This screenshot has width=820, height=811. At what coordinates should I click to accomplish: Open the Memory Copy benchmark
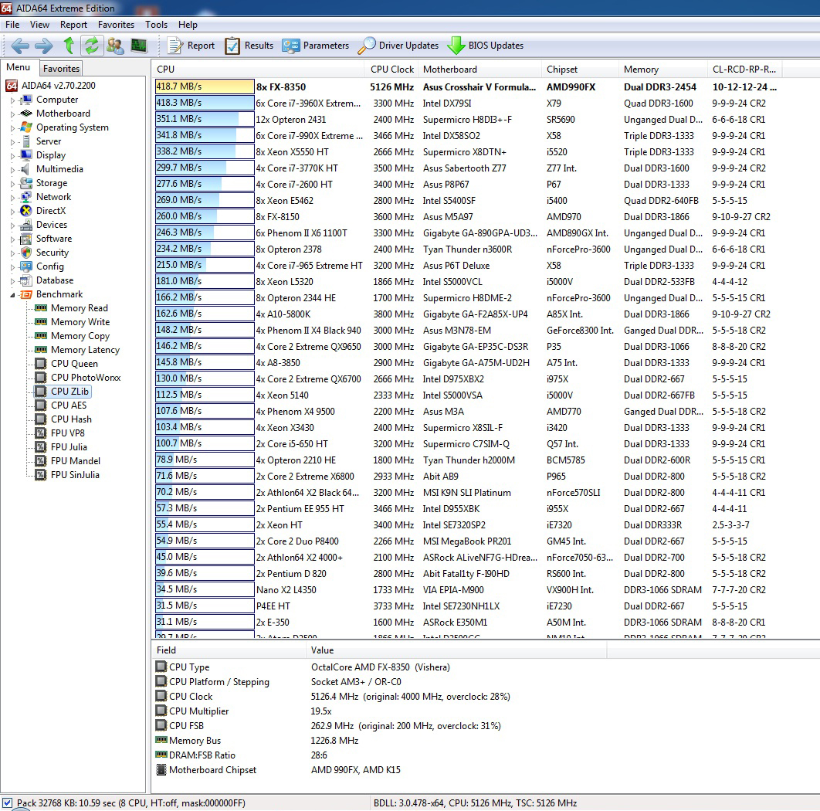pos(80,336)
